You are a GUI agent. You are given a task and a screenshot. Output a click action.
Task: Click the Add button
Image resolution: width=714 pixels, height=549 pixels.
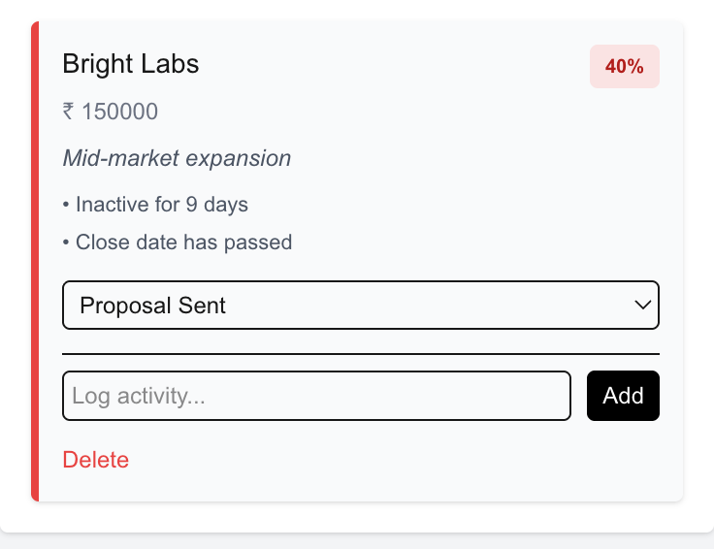[623, 396]
